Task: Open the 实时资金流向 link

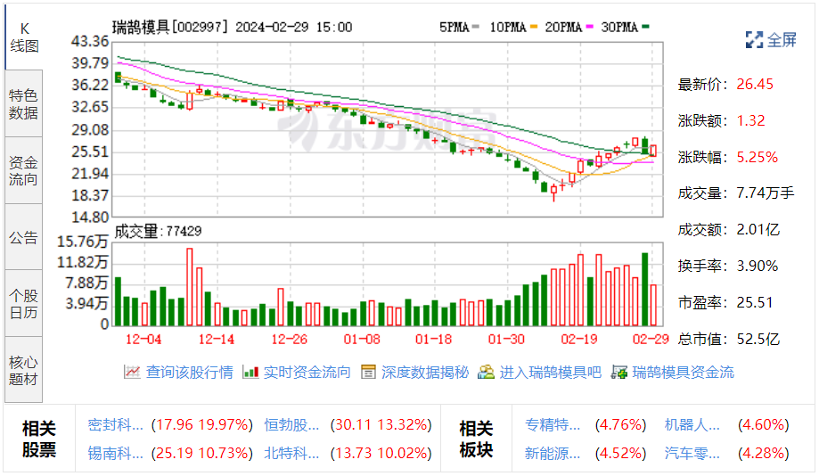Action: pyautogui.click(x=307, y=372)
